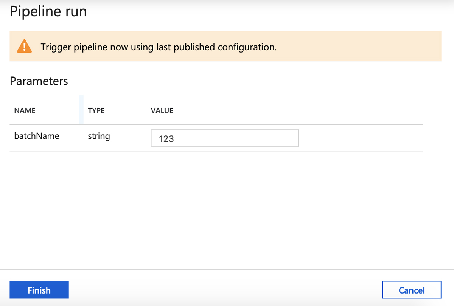Click the Parameters section heading
This screenshot has width=454, height=306.
click(x=39, y=81)
